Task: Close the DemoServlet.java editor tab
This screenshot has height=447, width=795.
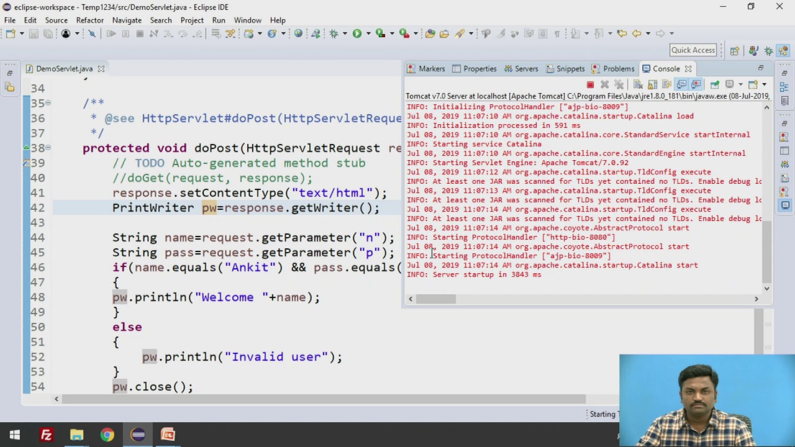Action: pos(101,68)
